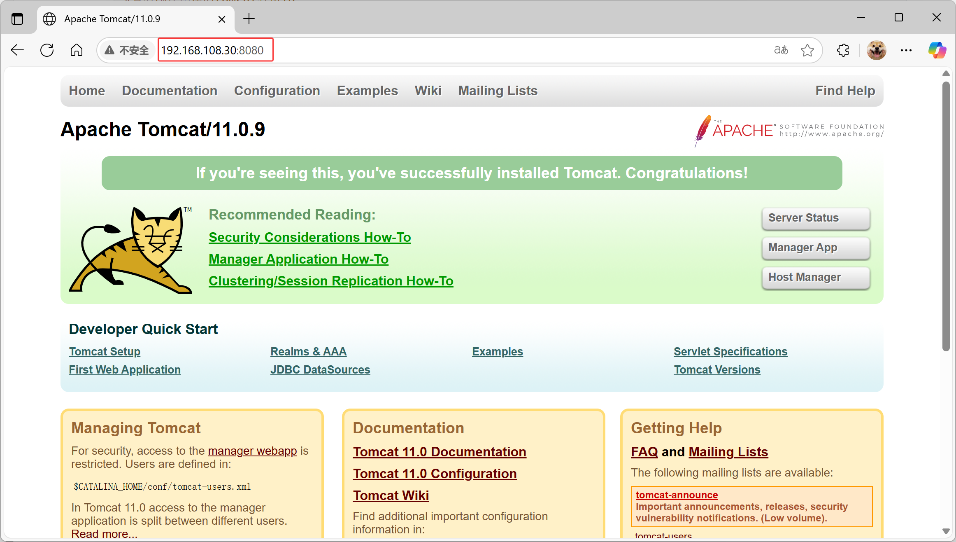This screenshot has height=542, width=956.
Task: Open the Copilot sidebar icon
Action: click(x=937, y=50)
